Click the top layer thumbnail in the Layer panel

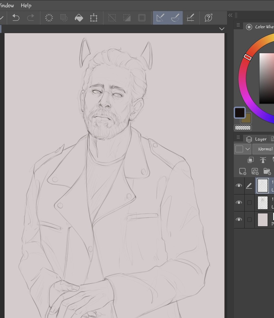[263, 185]
